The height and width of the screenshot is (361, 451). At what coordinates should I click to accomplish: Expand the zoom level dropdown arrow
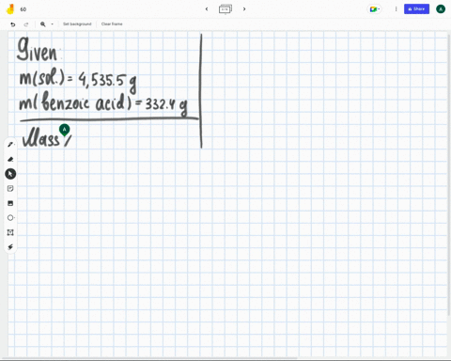[53, 24]
